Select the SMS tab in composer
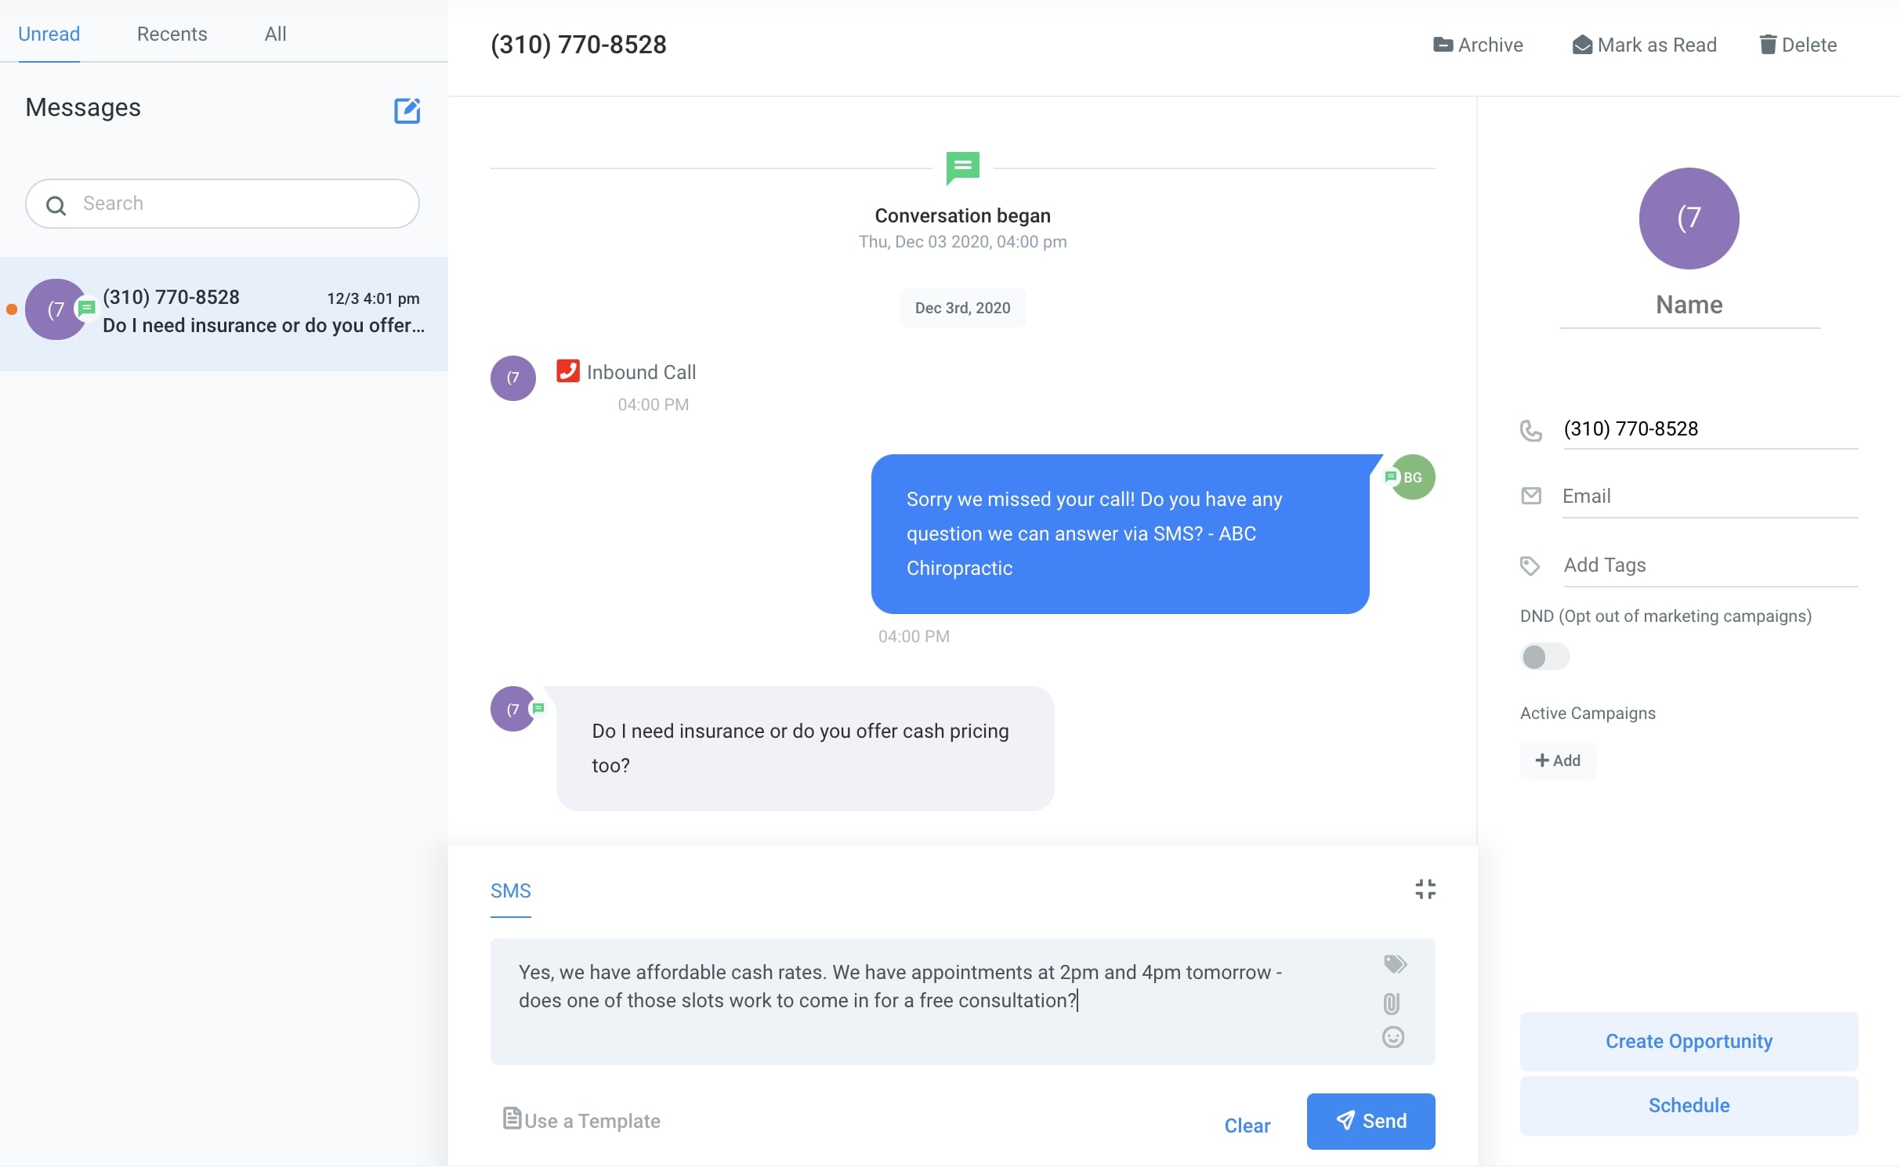The image size is (1901, 1167). [x=510, y=891]
